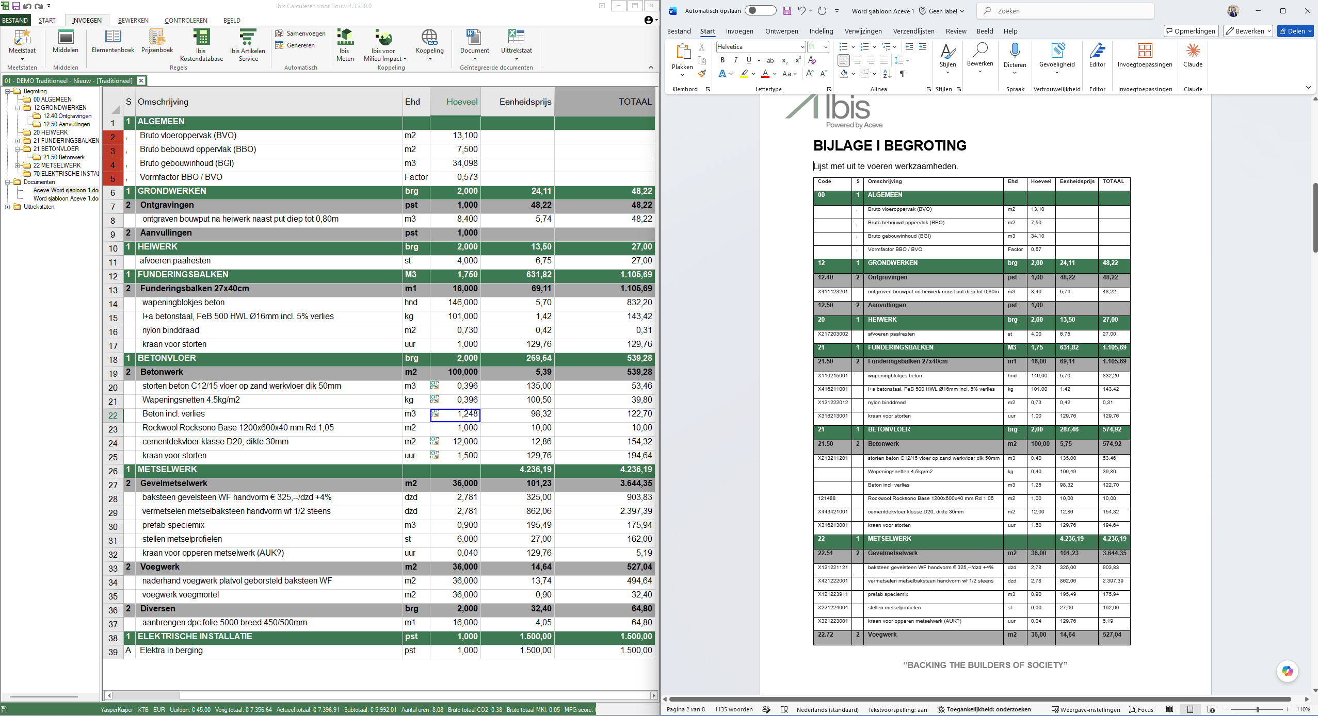
Task: Click the Middelen icon in Ibis ribbon
Action: click(66, 41)
